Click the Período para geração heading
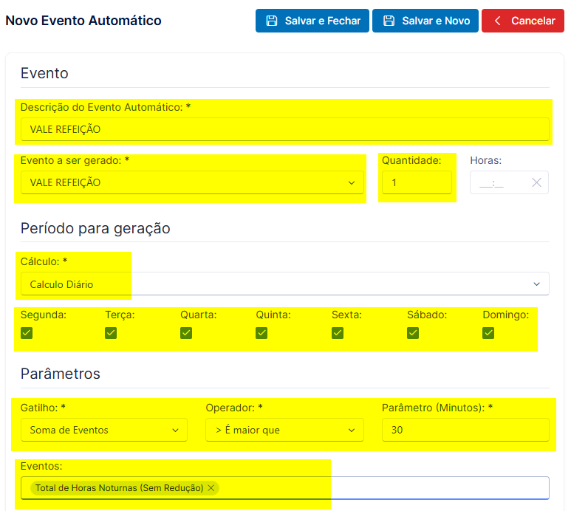 pyautogui.click(x=95, y=229)
